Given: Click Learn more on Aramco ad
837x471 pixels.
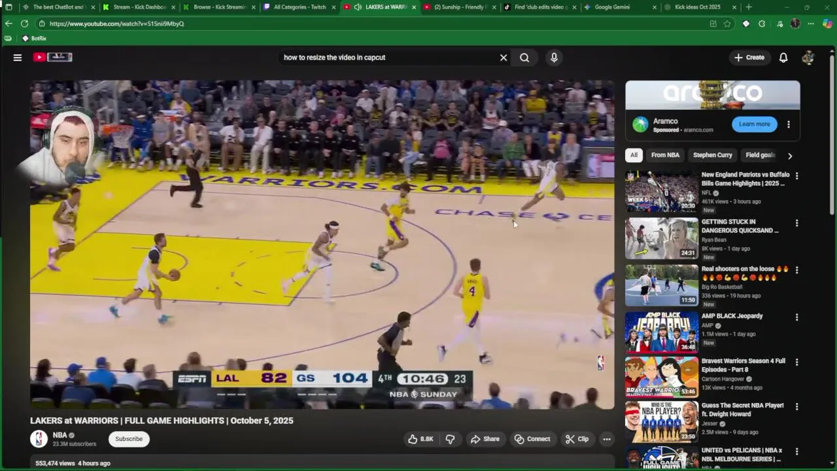Looking at the screenshot, I should click(x=755, y=124).
